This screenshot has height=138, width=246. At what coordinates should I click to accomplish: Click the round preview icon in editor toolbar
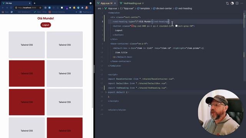(x=232, y=3)
